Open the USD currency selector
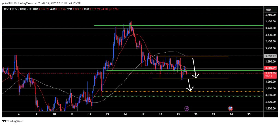The height and width of the screenshot is (125, 280). (268, 10)
